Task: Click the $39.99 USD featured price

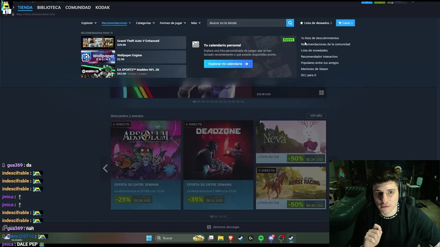Action: [264, 94]
